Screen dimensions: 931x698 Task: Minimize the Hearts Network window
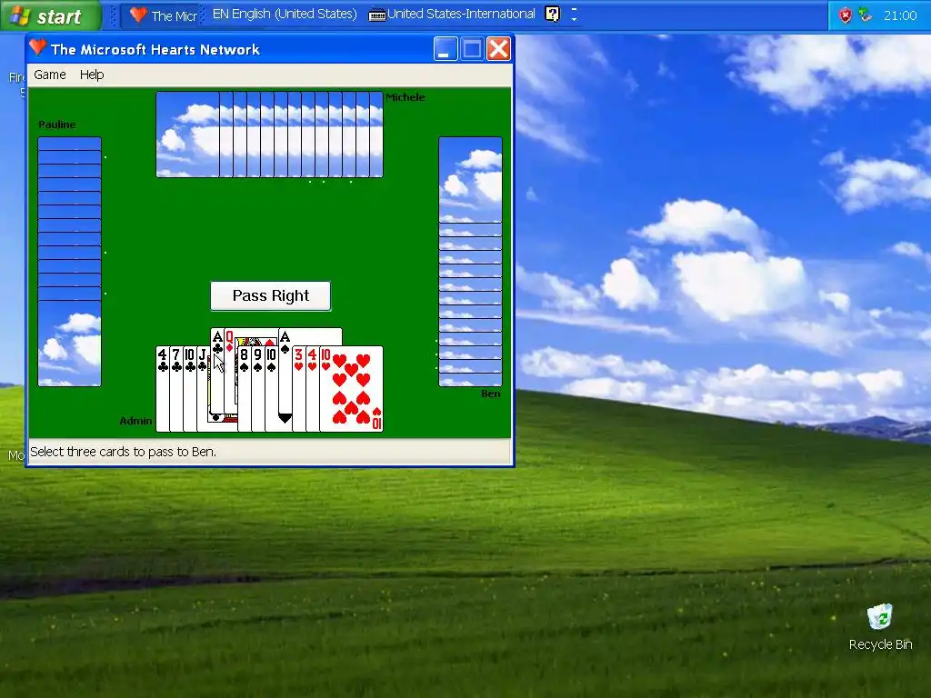click(445, 49)
